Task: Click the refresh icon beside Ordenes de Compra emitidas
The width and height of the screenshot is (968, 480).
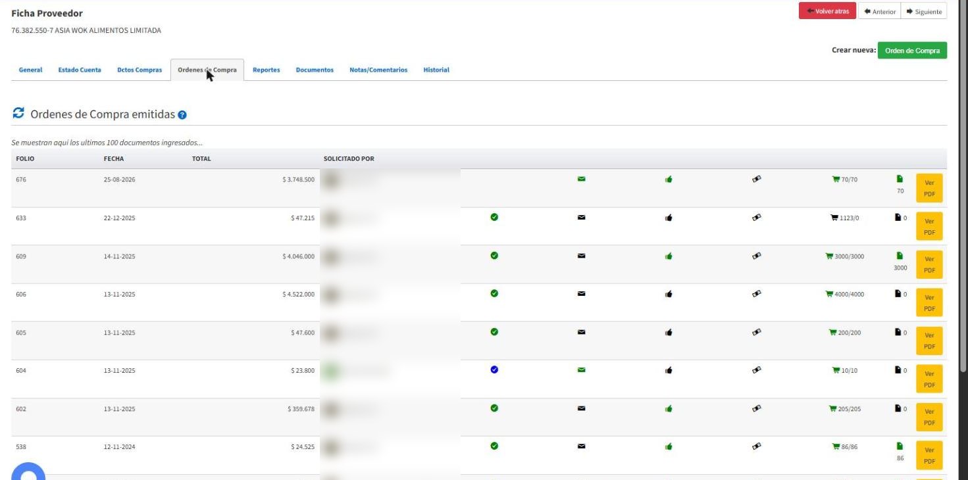Action: 18,114
